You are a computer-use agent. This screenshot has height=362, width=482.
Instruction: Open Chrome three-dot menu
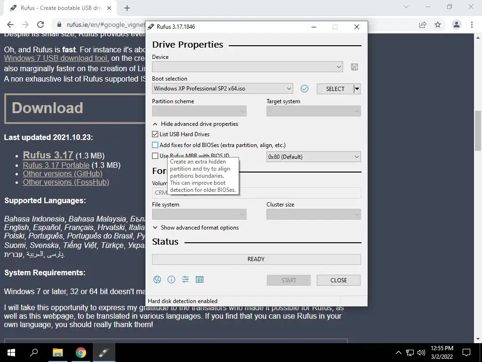472,25
